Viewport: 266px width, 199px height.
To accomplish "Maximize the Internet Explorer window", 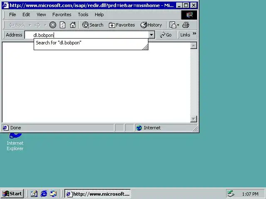I will click(x=186, y=5).
